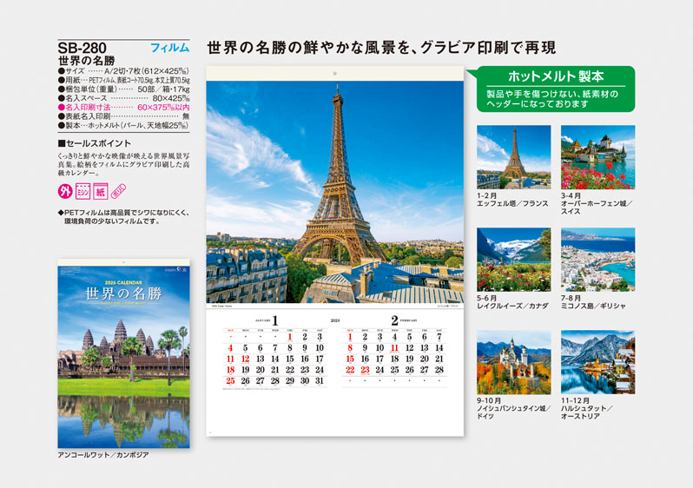Screen dimensions: 693x488
Task: Click the 世界の名勝 product title under SB-280
Action: pyautogui.click(x=87, y=61)
